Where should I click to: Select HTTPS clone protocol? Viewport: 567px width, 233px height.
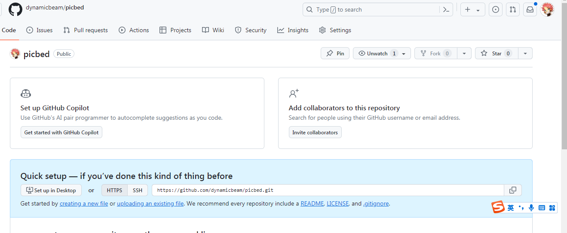114,190
